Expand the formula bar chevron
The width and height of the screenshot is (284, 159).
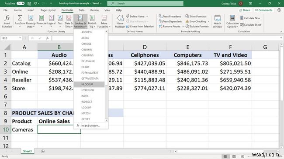tap(281, 38)
